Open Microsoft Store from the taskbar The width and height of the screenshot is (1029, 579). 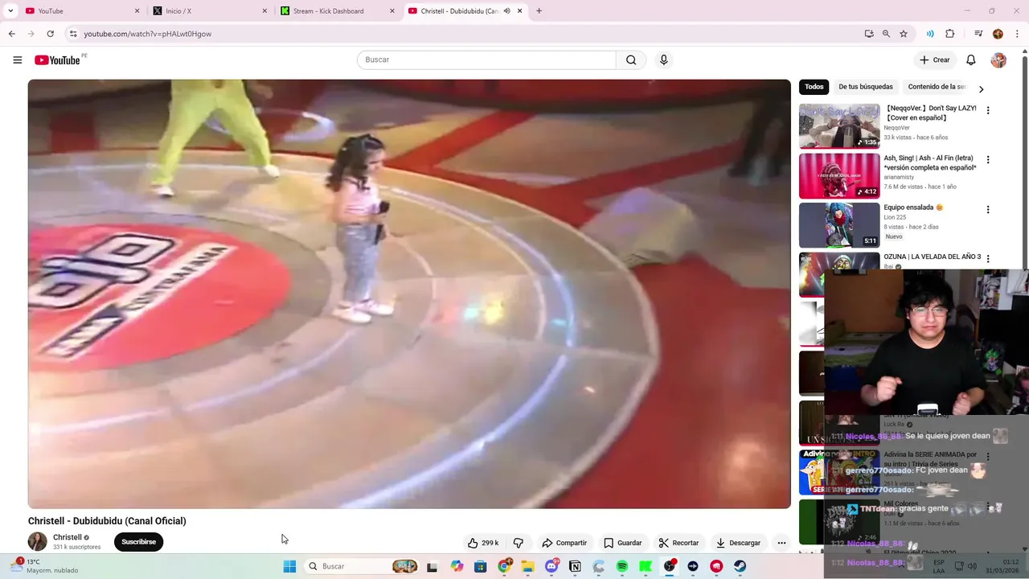tap(480, 566)
